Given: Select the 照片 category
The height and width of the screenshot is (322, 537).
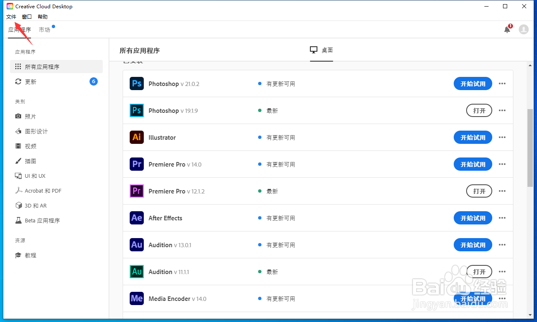Looking at the screenshot, I should (56, 117).
